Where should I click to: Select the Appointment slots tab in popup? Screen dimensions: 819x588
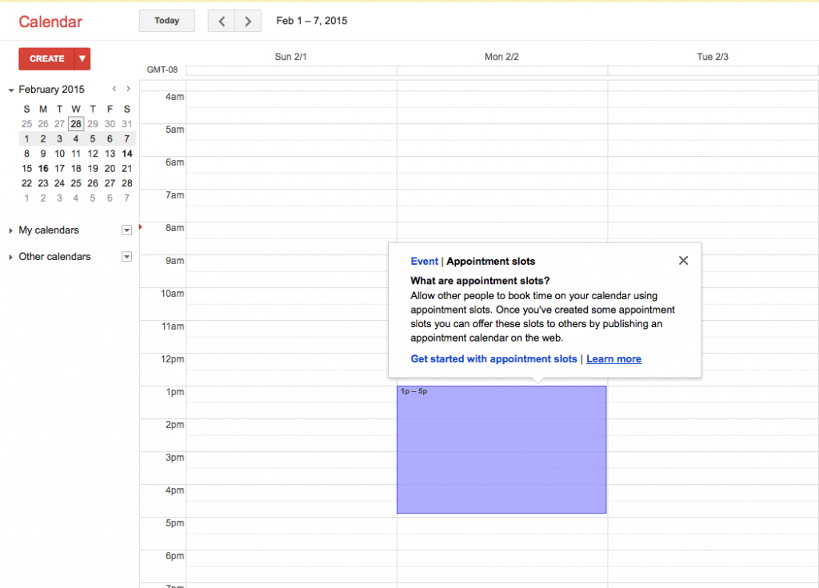[490, 262]
